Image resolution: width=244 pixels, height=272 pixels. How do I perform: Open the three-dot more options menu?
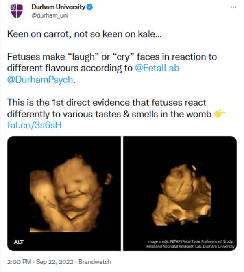coord(233,7)
